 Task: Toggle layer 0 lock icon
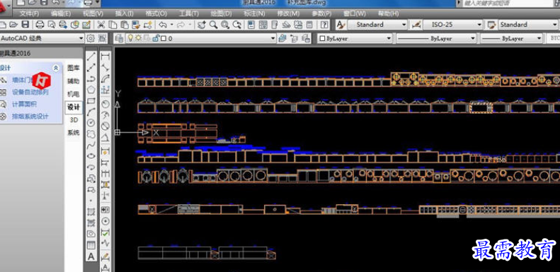click(156, 38)
